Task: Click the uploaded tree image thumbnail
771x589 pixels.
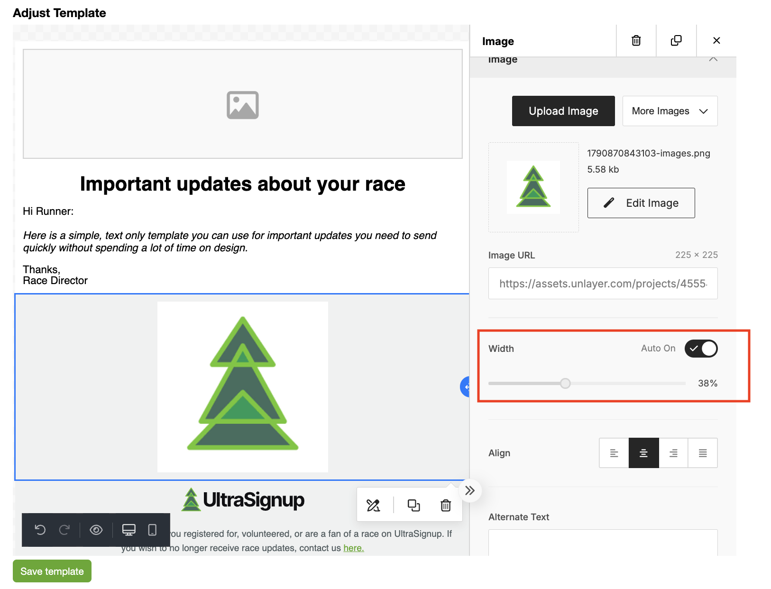Action: click(533, 187)
